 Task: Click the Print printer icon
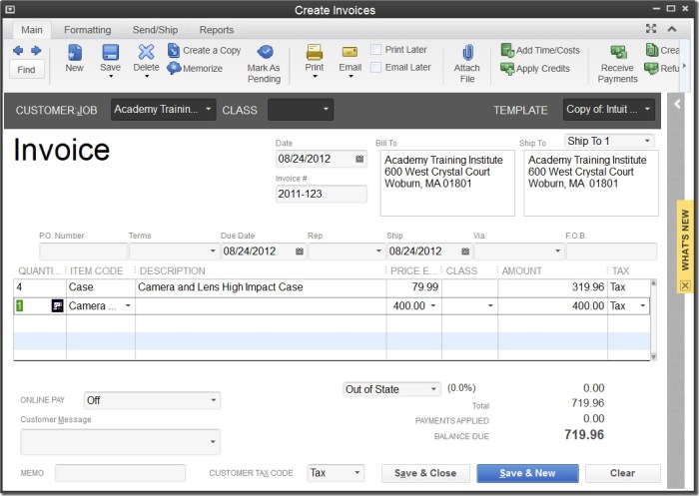315,52
